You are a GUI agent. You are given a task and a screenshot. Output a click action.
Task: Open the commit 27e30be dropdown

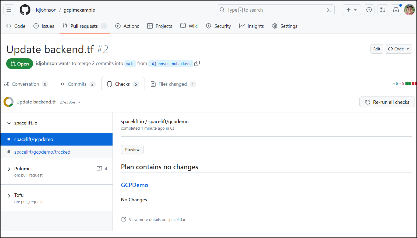coord(70,102)
